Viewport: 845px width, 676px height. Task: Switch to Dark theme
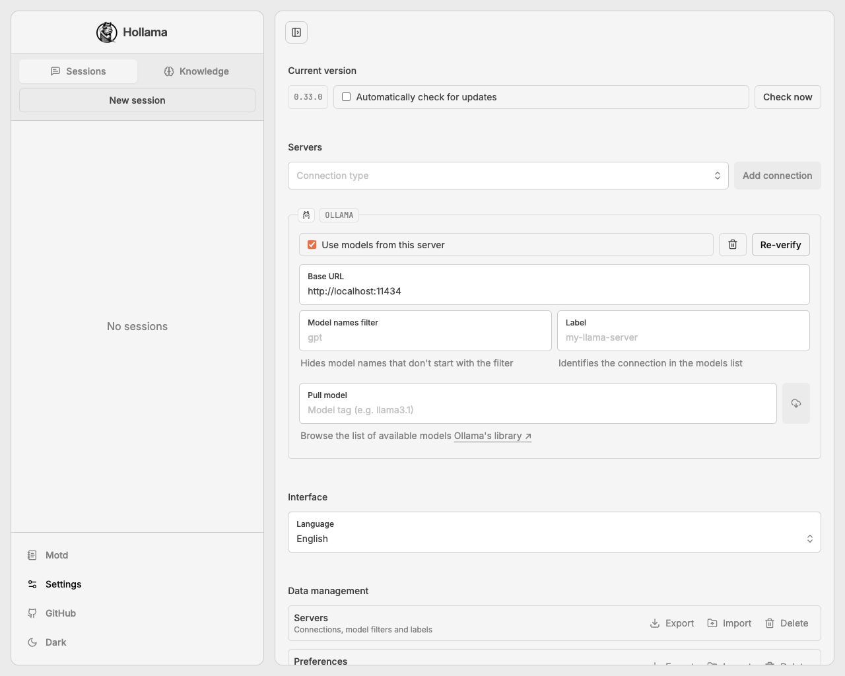(55, 642)
